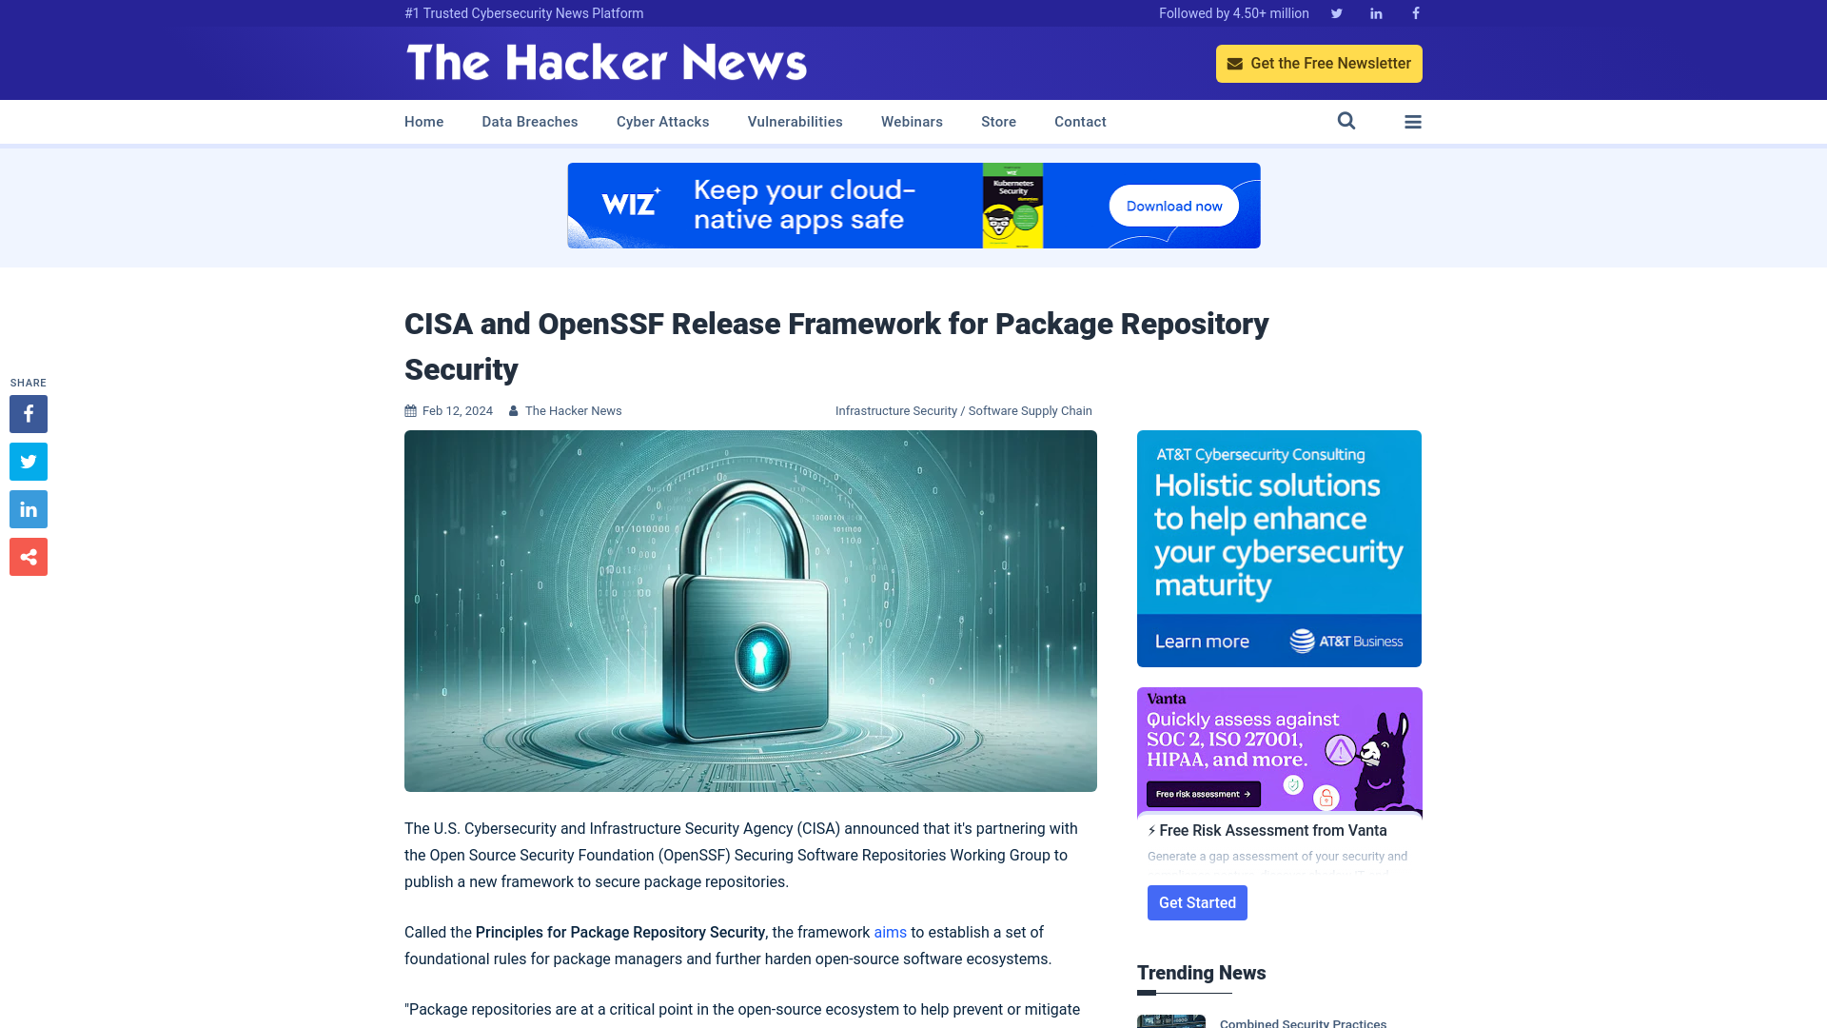This screenshot has width=1827, height=1028.
Task: Click The Hacker News LinkedIn icon
Action: (x=1377, y=12)
